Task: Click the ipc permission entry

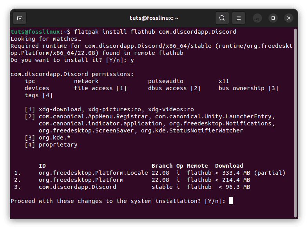Action: coord(30,81)
